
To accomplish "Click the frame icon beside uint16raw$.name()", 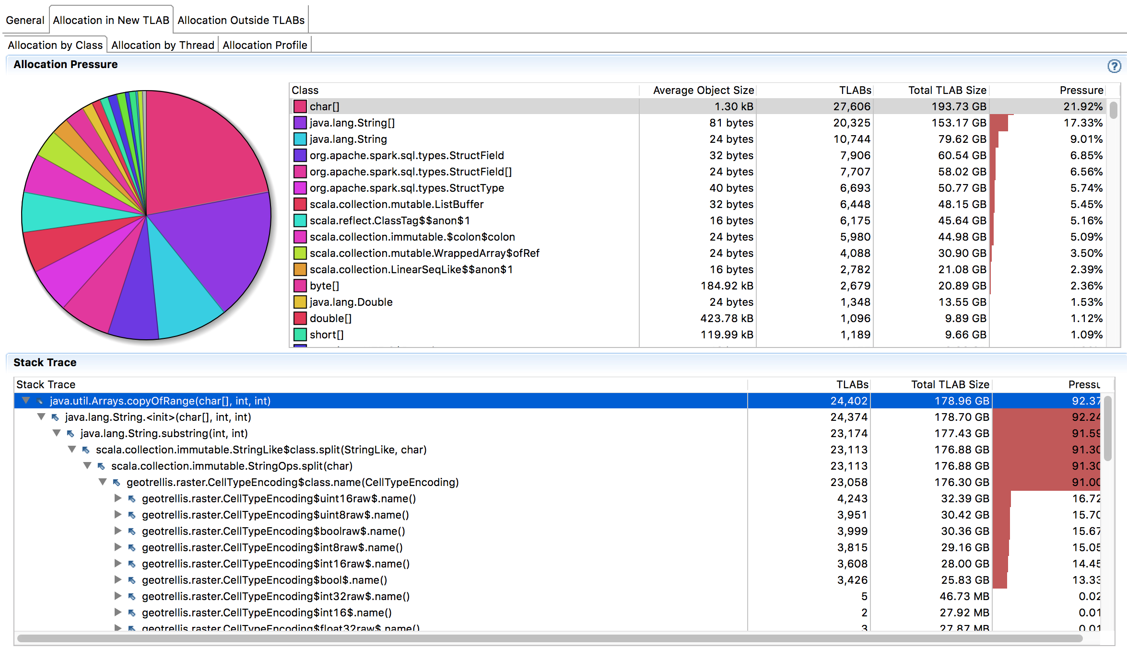I will pyautogui.click(x=132, y=499).
